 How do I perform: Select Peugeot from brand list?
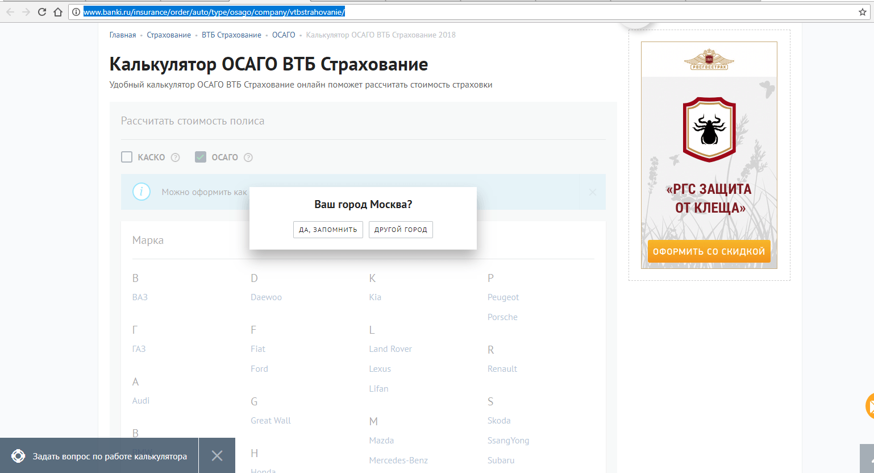click(503, 297)
